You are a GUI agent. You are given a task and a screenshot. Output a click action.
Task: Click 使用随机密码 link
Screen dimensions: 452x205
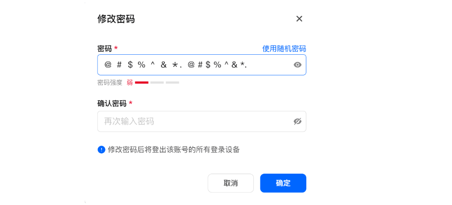pos(284,49)
